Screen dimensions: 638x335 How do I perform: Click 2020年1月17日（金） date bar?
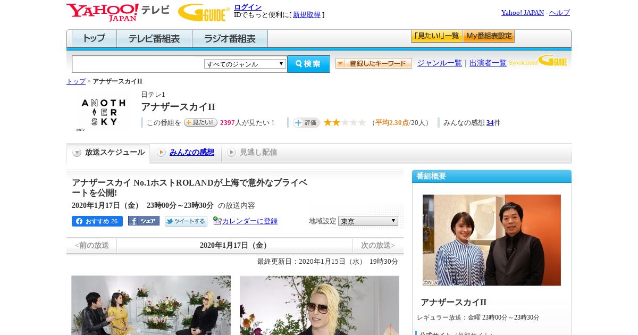[234, 245]
